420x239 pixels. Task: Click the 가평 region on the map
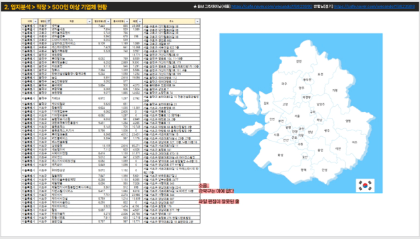pos(335,90)
